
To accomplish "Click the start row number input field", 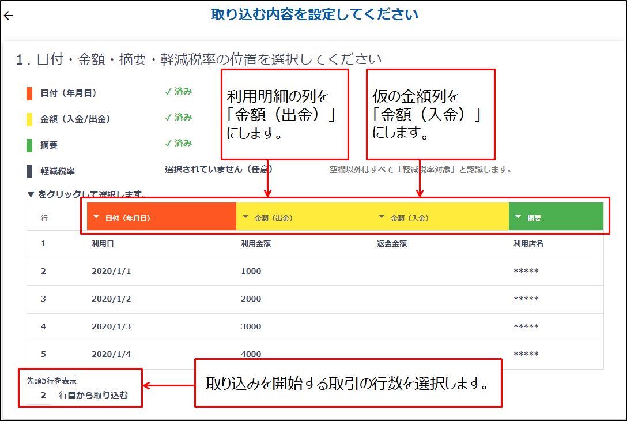I will pyautogui.click(x=41, y=396).
